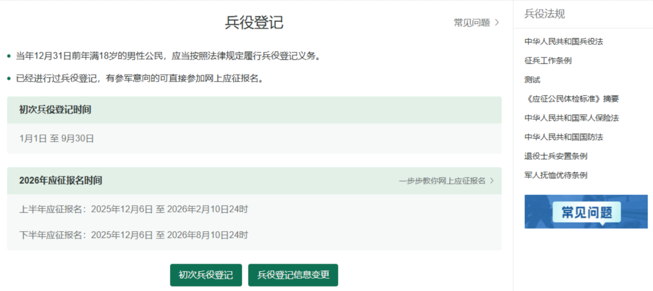Open 一步步教你网上应征报名 guide link
Screen dimensions: 653x291
[x=442, y=180]
